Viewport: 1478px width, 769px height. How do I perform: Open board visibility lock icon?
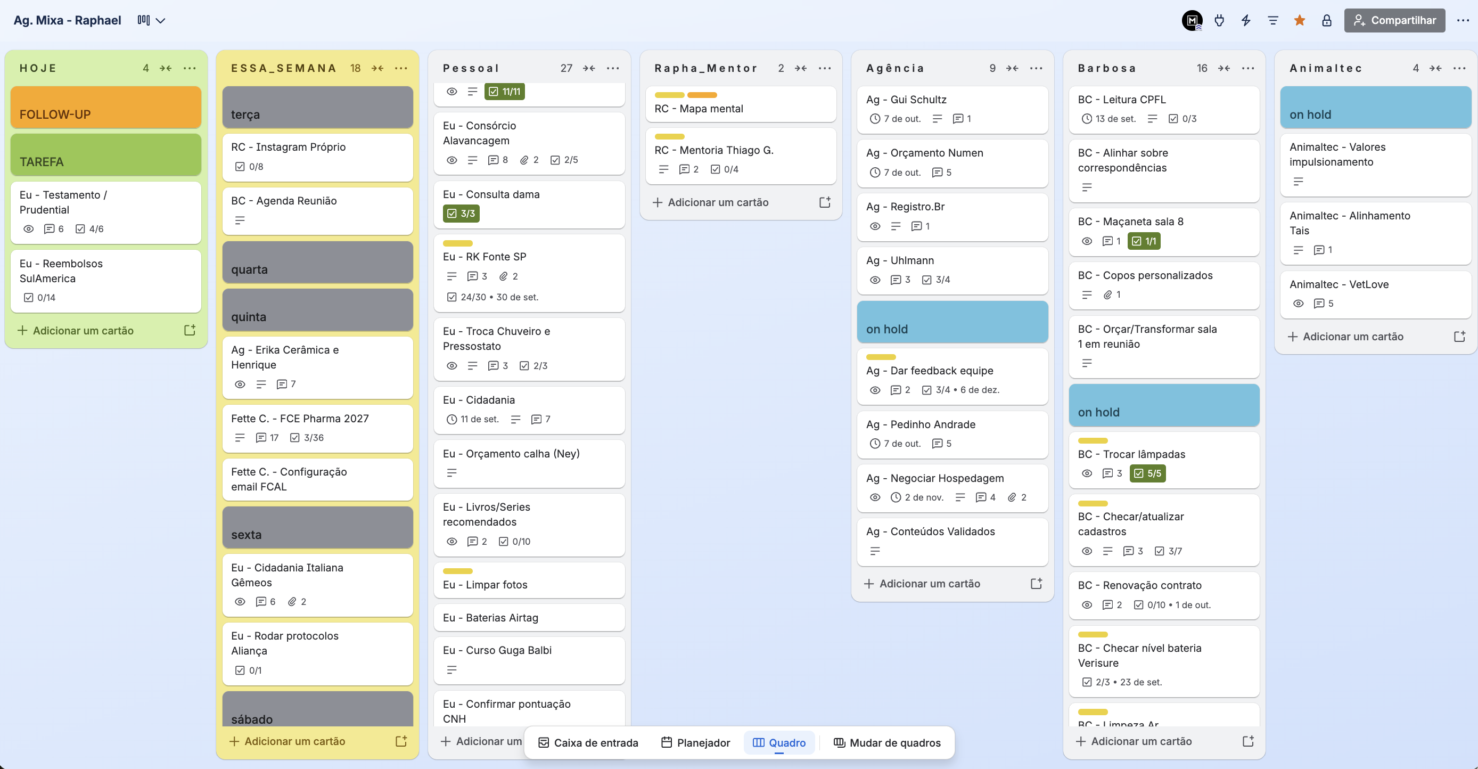[1327, 21]
